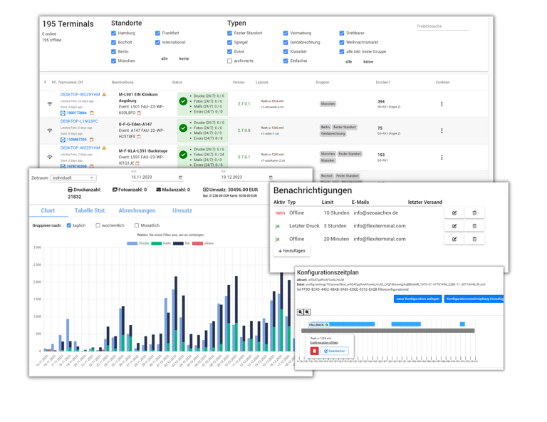Image resolution: width=547 pixels, height=422 pixels.
Task: Click warning triangle beside first DESKTOP-WOZRYHM
Action: pyautogui.click(x=104, y=95)
